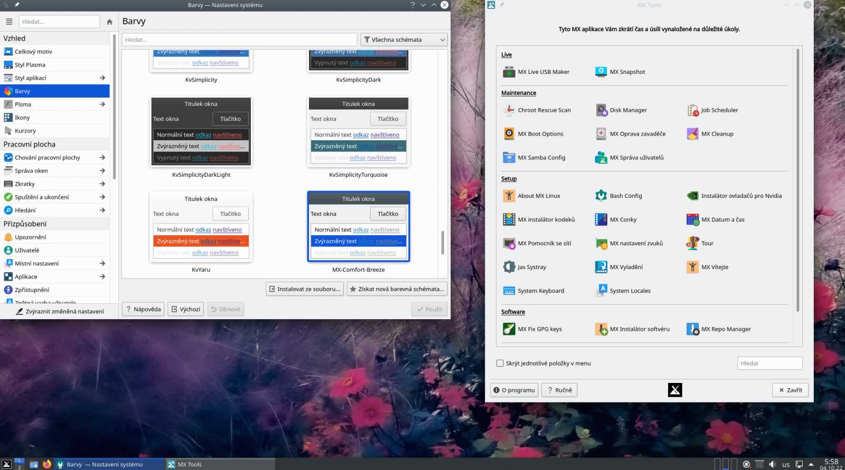Expand Místní nastavení section

tap(102, 263)
